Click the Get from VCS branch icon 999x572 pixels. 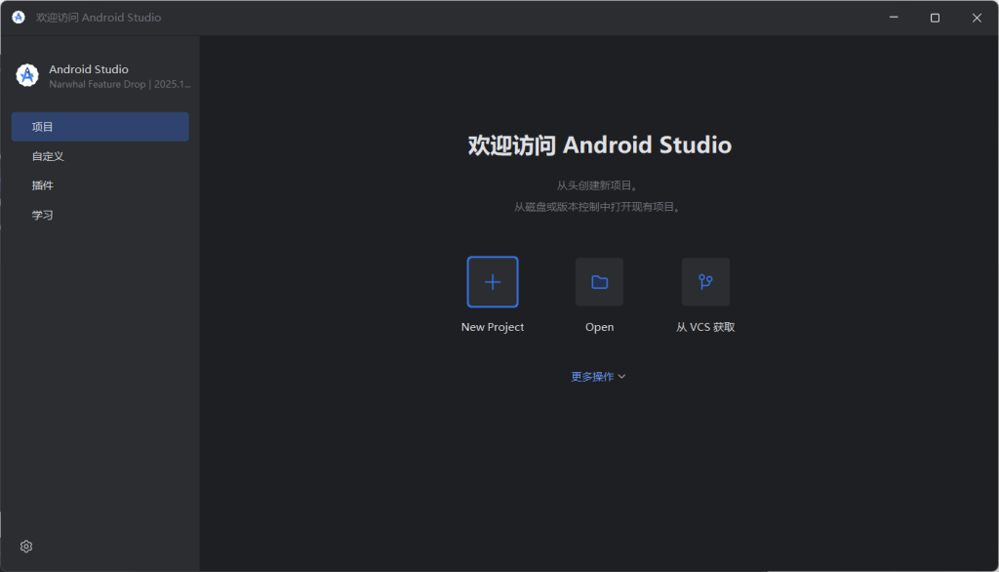pyautogui.click(x=705, y=282)
